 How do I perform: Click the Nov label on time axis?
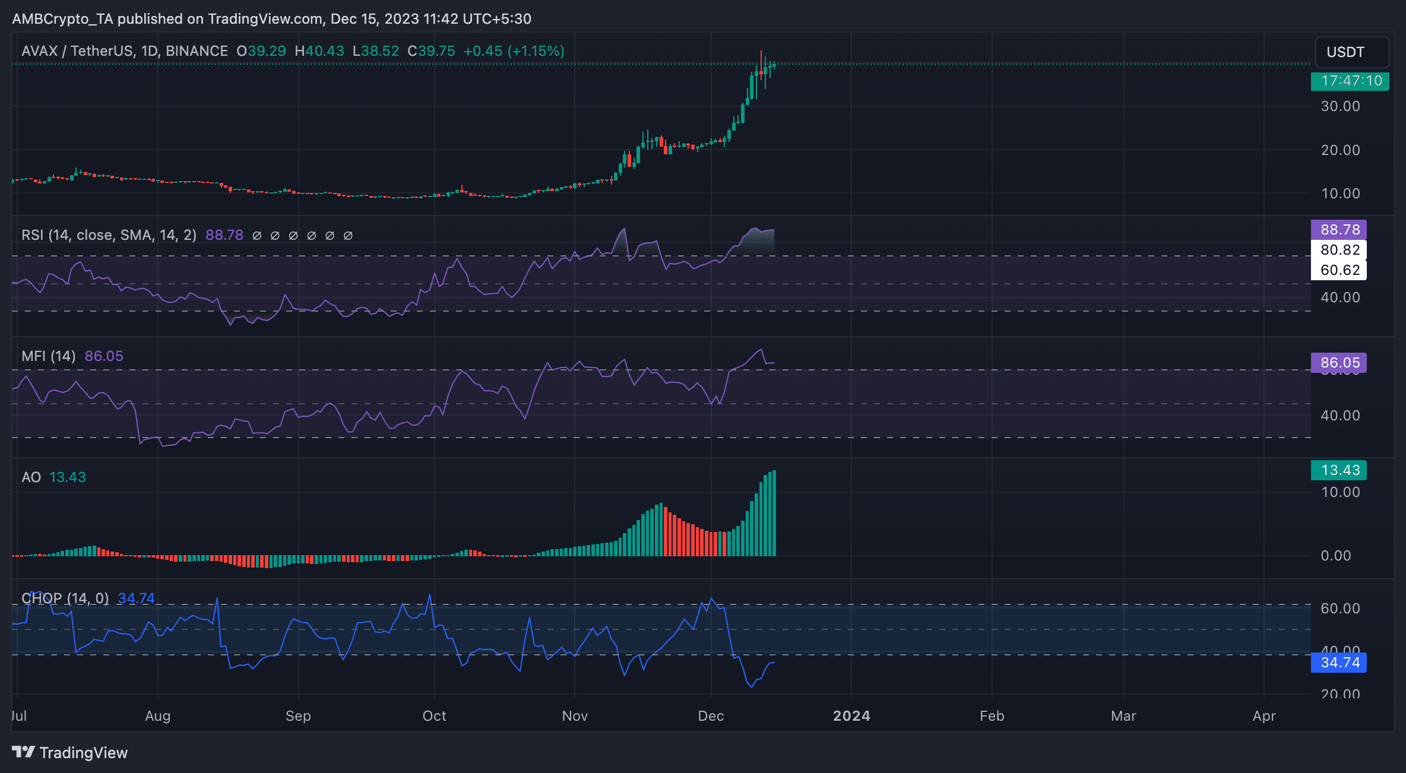tap(575, 716)
